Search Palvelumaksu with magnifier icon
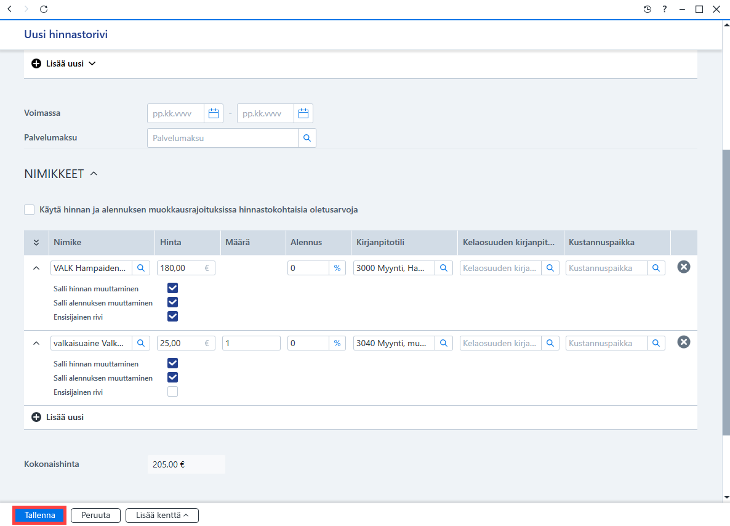The width and height of the screenshot is (730, 526). [x=307, y=138]
